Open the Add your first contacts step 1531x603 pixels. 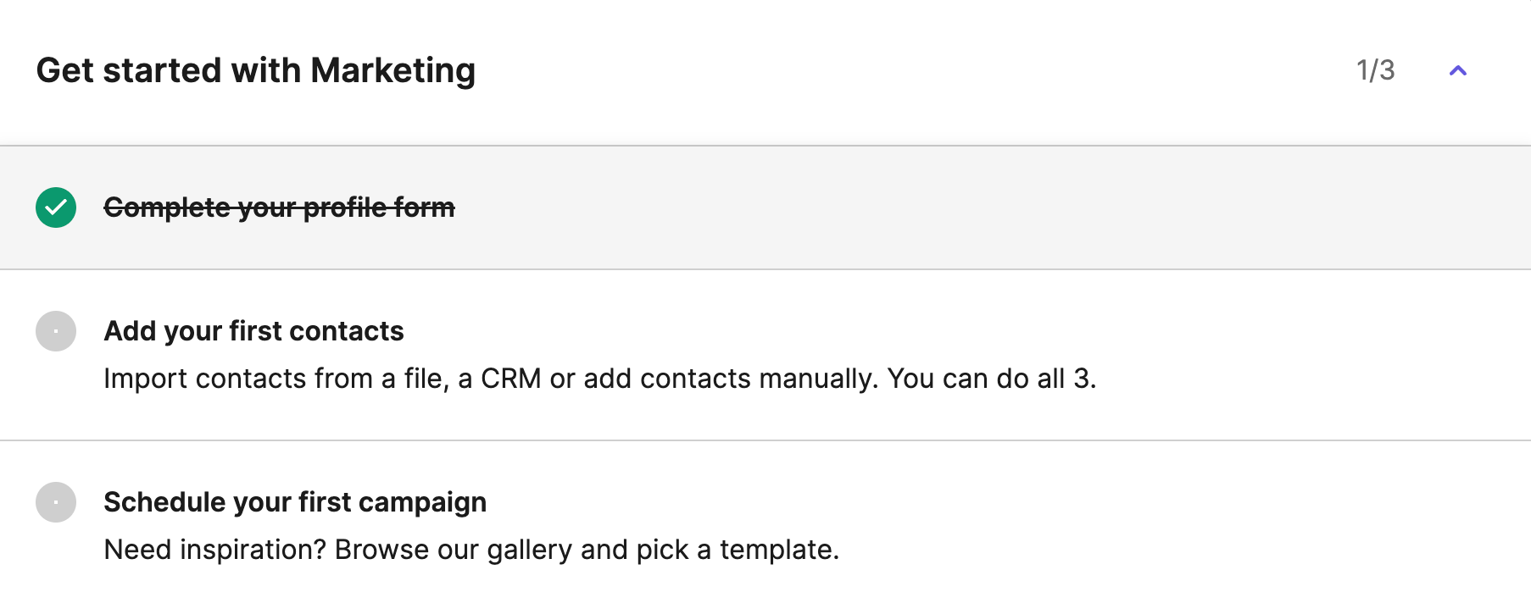pyautogui.click(x=253, y=331)
